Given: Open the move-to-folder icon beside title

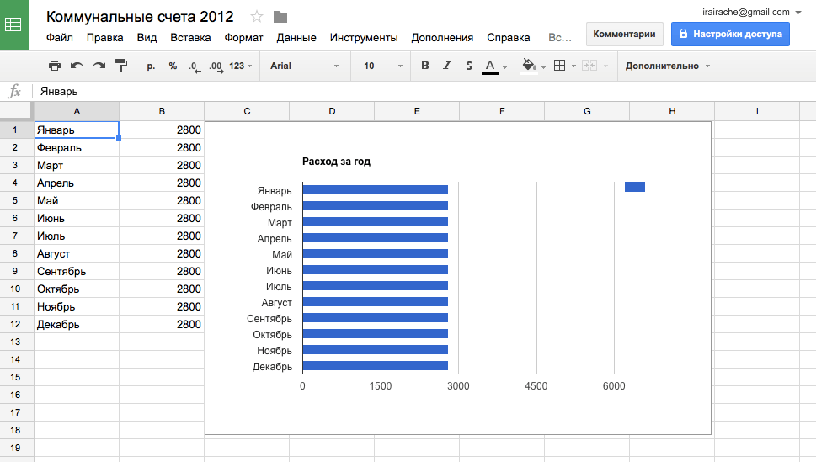Looking at the screenshot, I should click(280, 17).
